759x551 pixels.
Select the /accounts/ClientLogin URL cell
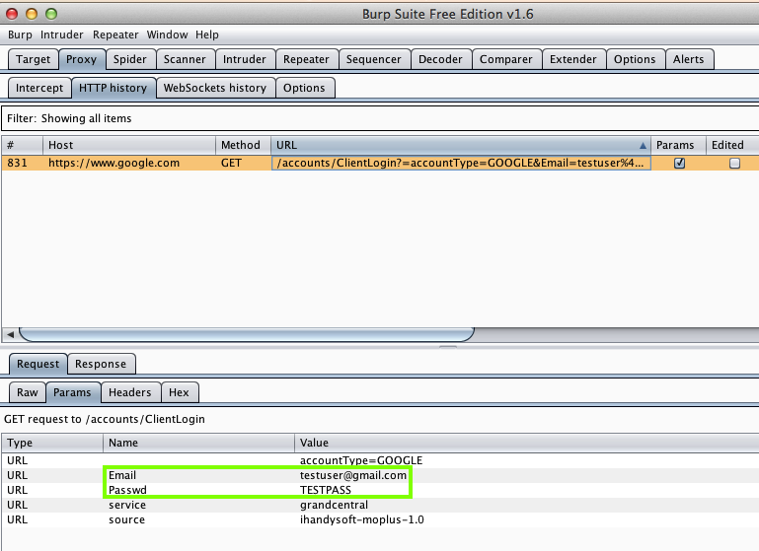point(461,163)
